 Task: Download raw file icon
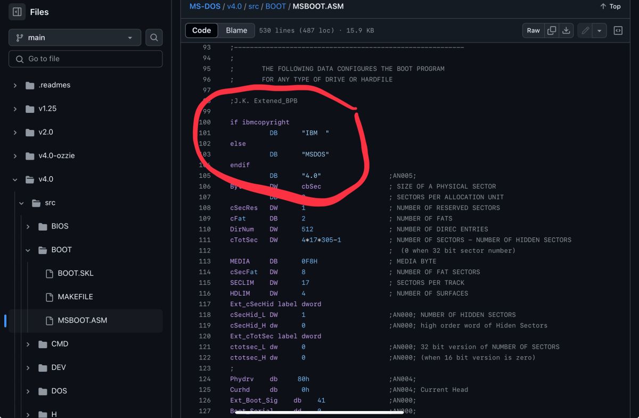pos(566,30)
